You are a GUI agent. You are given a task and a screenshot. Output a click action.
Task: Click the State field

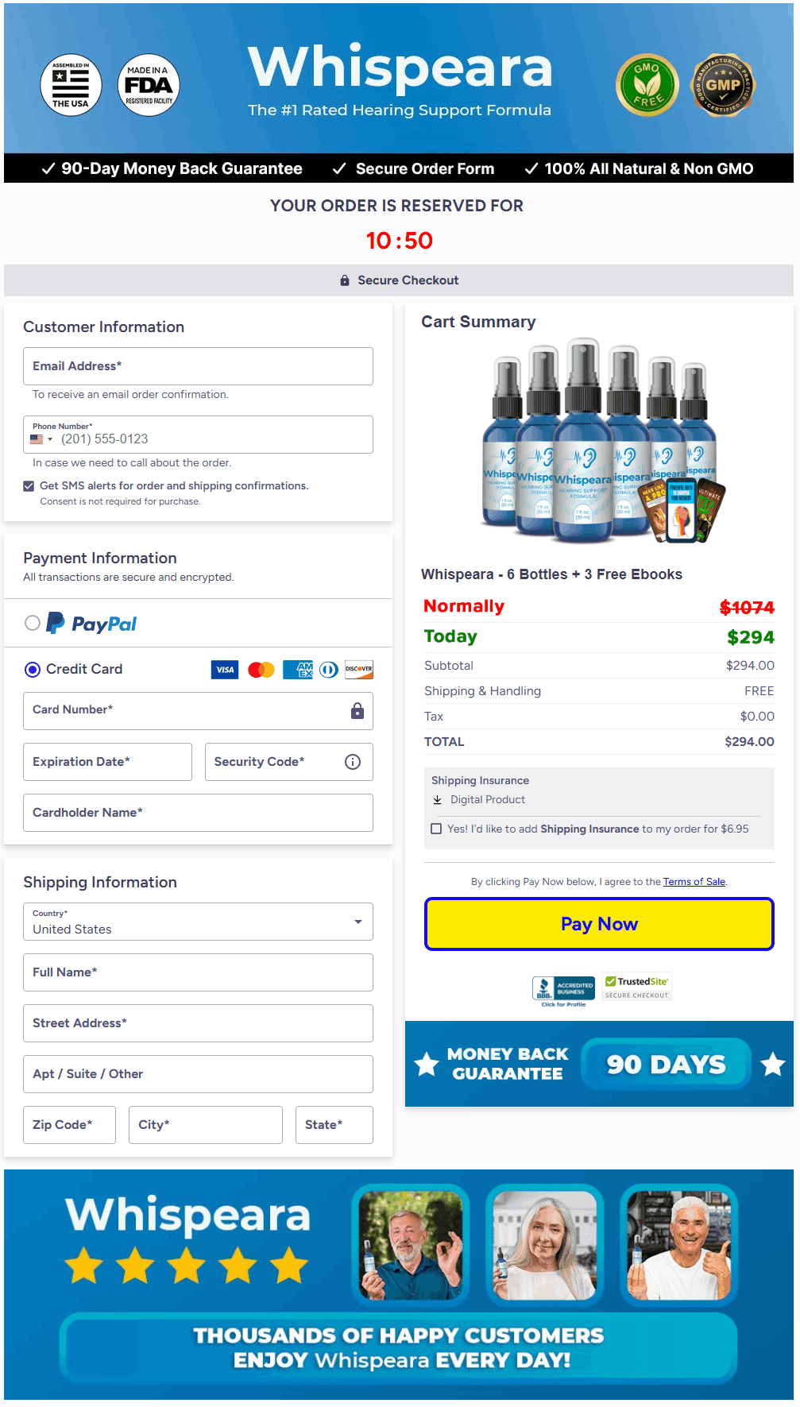tap(334, 1125)
